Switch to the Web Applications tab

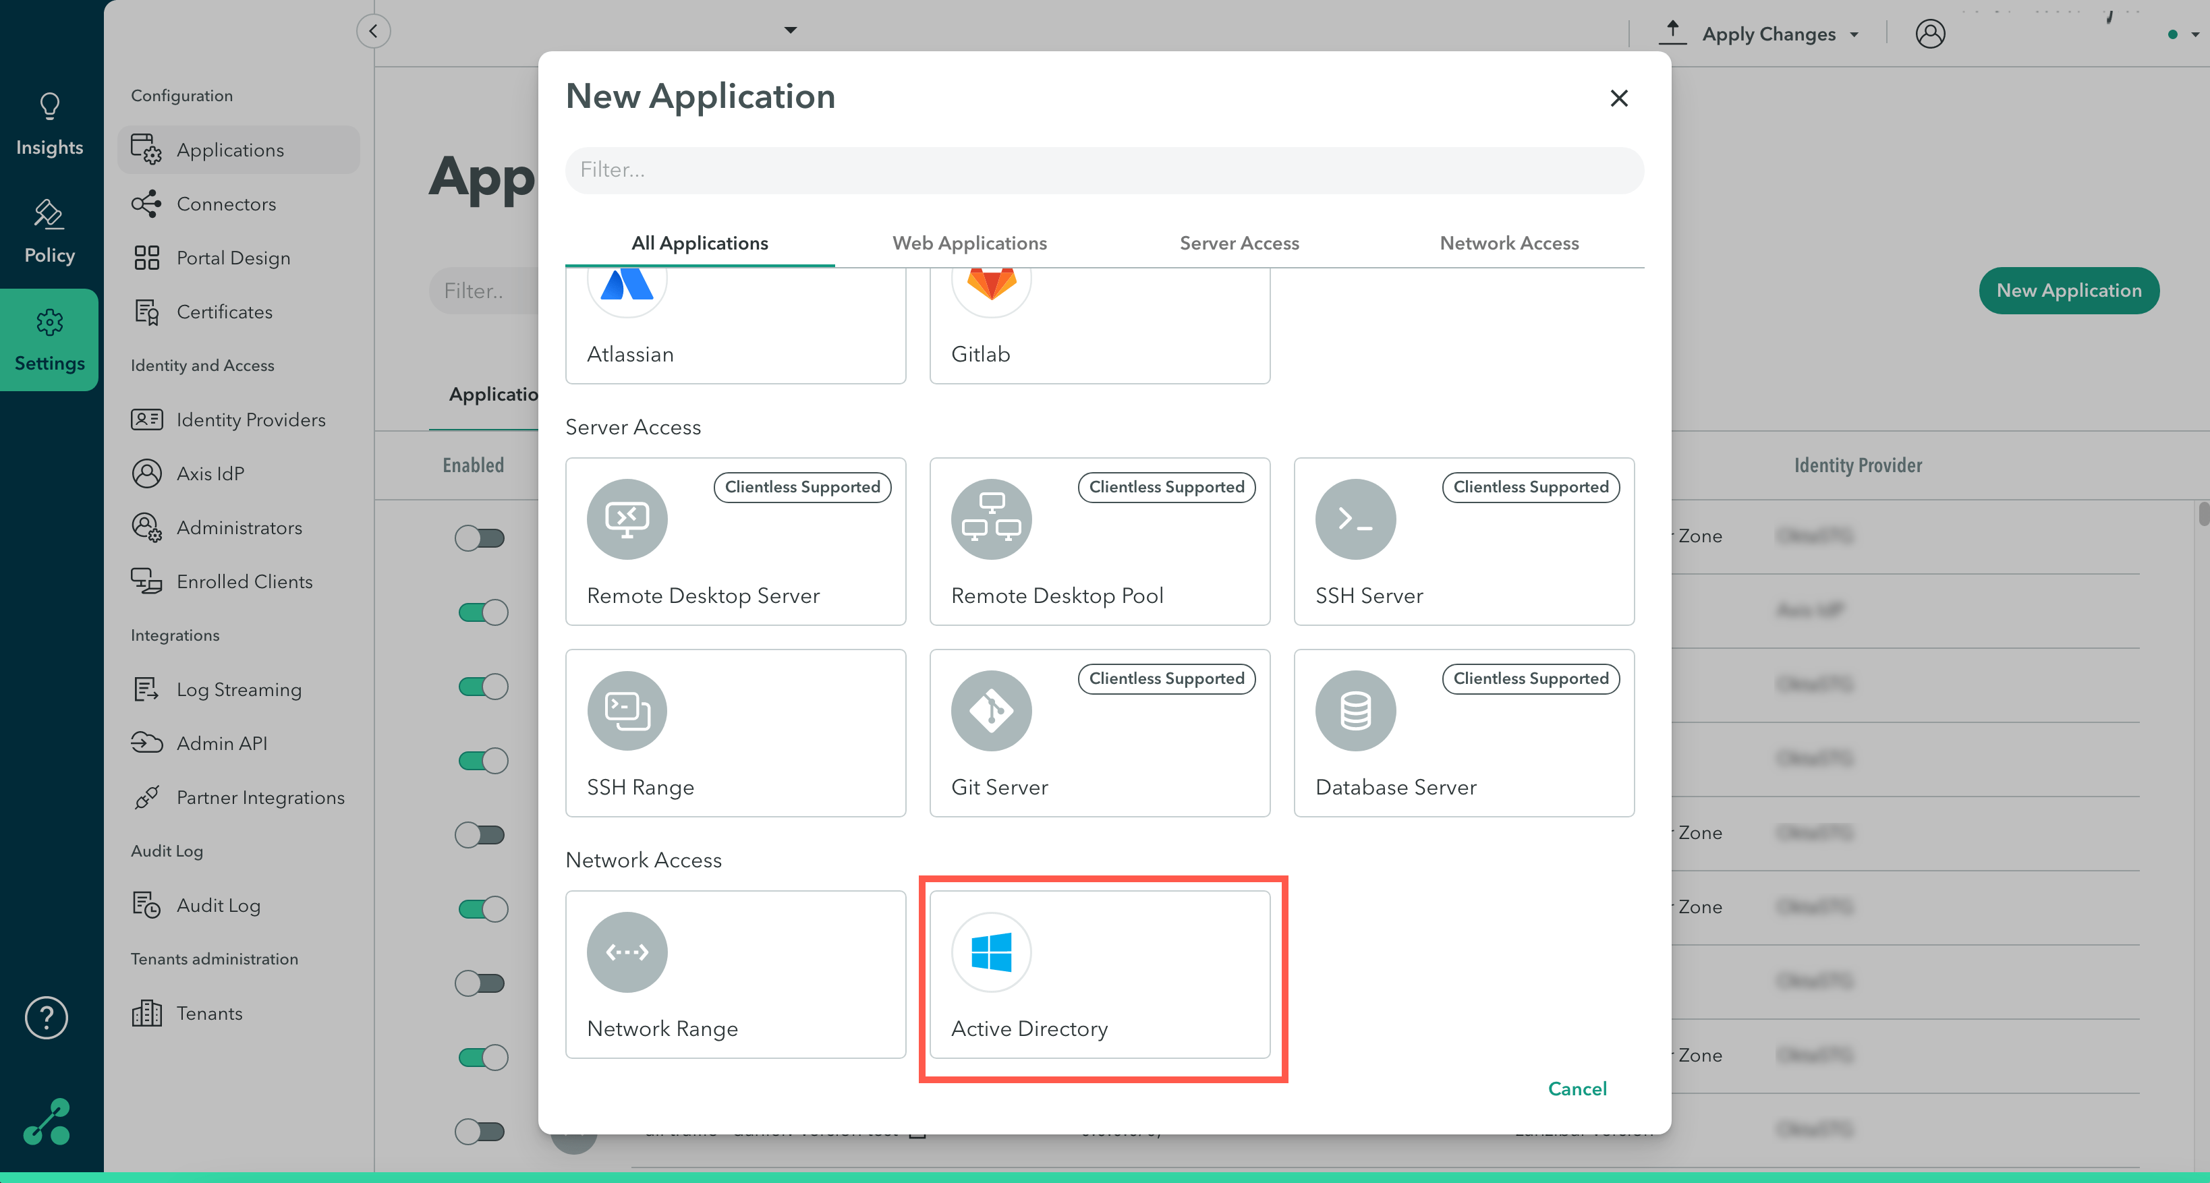coord(969,243)
